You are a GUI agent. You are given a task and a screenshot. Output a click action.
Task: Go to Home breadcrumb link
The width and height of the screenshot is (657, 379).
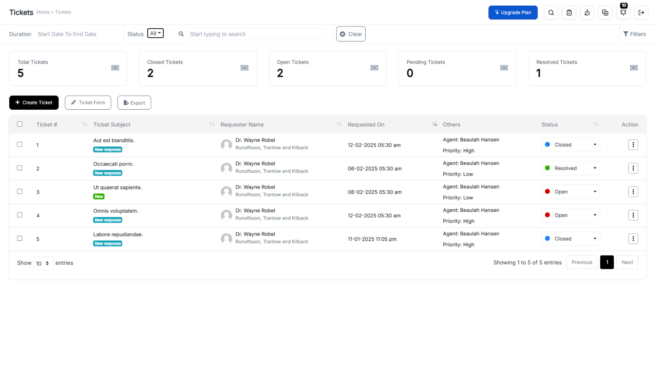[43, 12]
